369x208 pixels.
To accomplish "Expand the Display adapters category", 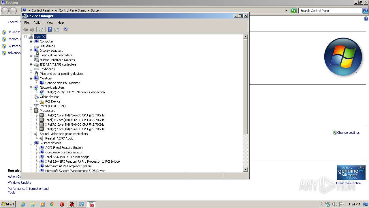I will point(31,51).
